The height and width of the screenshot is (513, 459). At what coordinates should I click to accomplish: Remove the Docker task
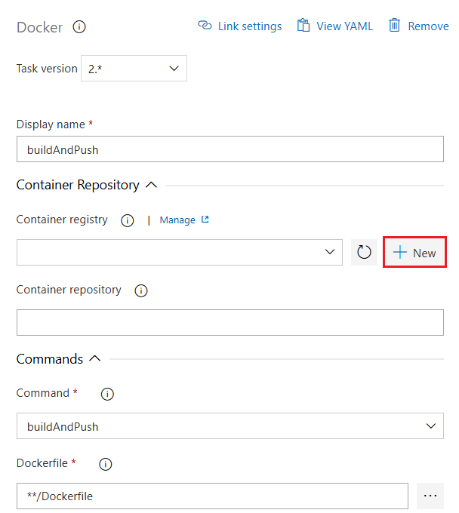click(x=419, y=26)
